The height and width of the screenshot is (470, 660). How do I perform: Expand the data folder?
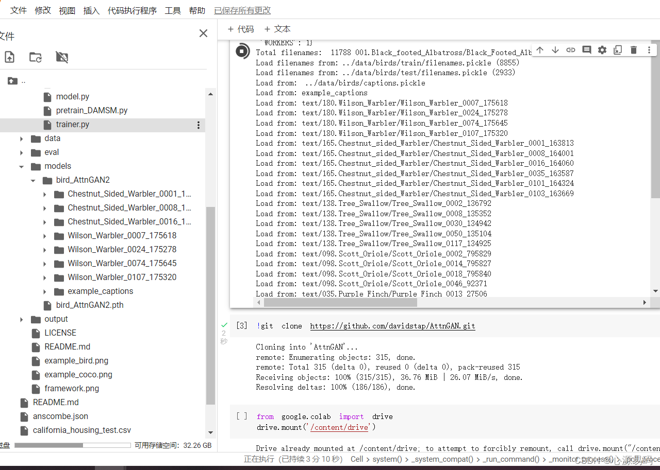(x=21, y=139)
